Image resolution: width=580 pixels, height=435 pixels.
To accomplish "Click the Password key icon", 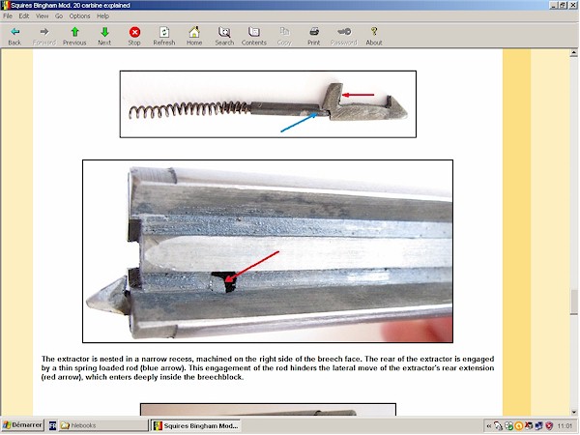I will [344, 36].
